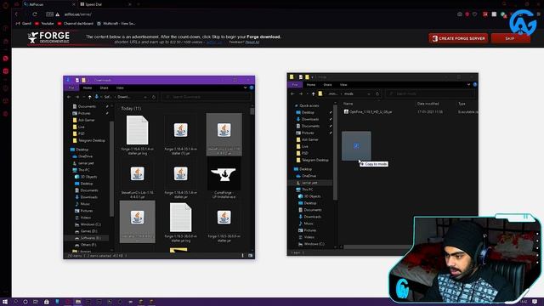Open Softwares (E:) drive in Downloads sidebar
The width and height of the screenshot is (544, 306).
coord(88,238)
